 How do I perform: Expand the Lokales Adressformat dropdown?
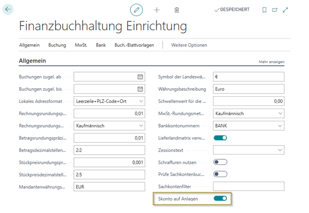[140, 101]
